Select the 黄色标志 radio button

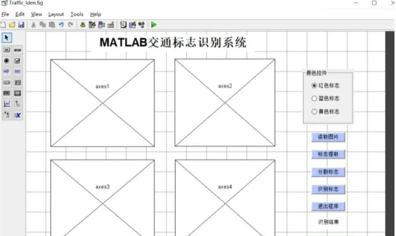[325, 111]
